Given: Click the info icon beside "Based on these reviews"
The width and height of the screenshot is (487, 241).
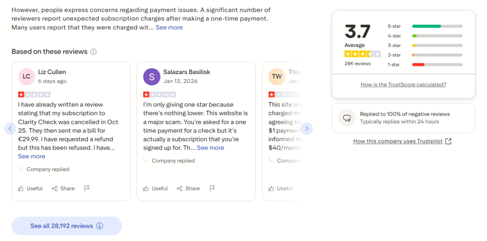Looking at the screenshot, I should pyautogui.click(x=94, y=52).
